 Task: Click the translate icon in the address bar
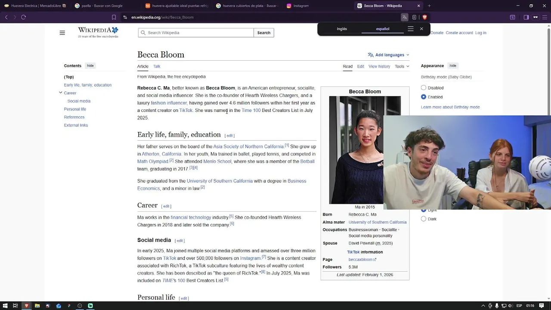(x=404, y=17)
